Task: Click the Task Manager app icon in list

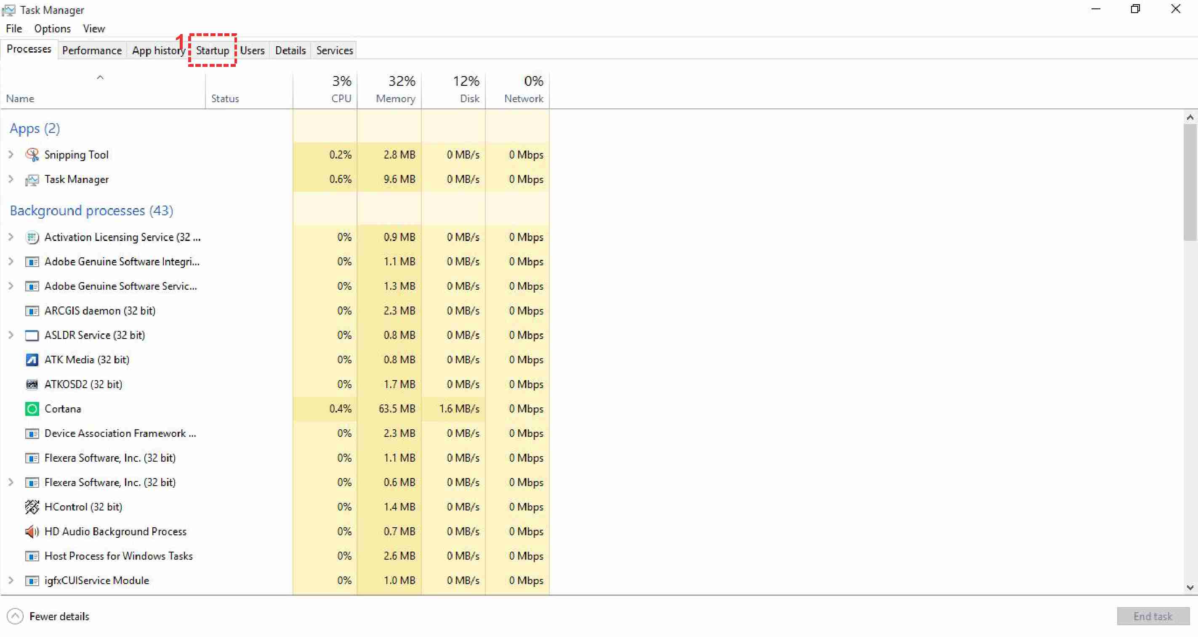Action: tap(32, 180)
